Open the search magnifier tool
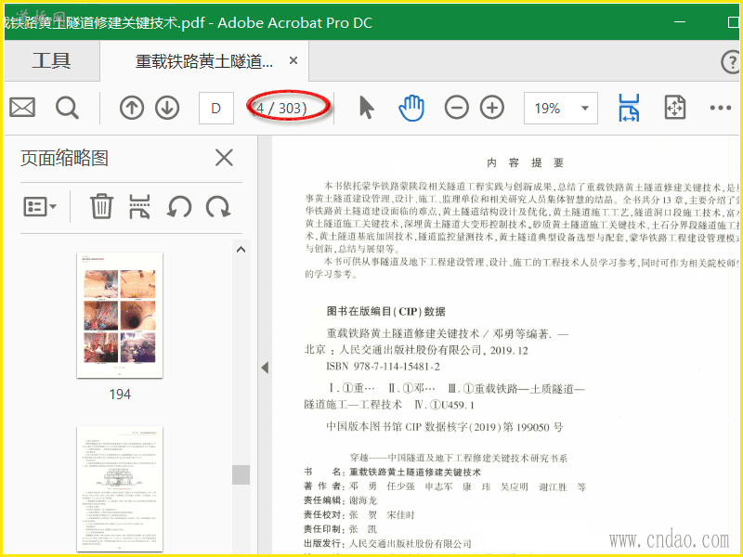Viewport: 743px width, 557px height. [x=67, y=108]
